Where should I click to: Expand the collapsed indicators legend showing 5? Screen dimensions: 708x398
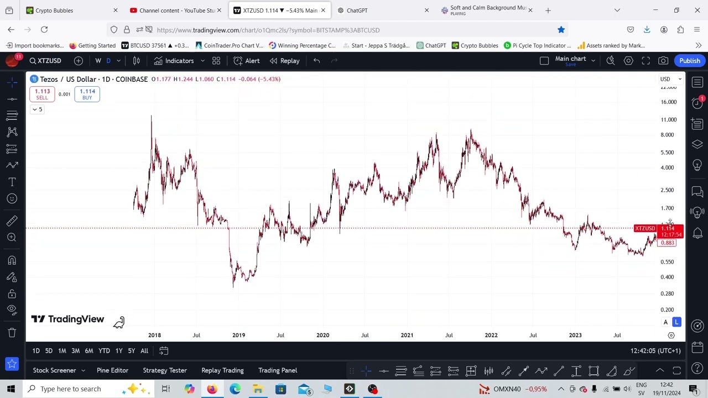click(37, 109)
